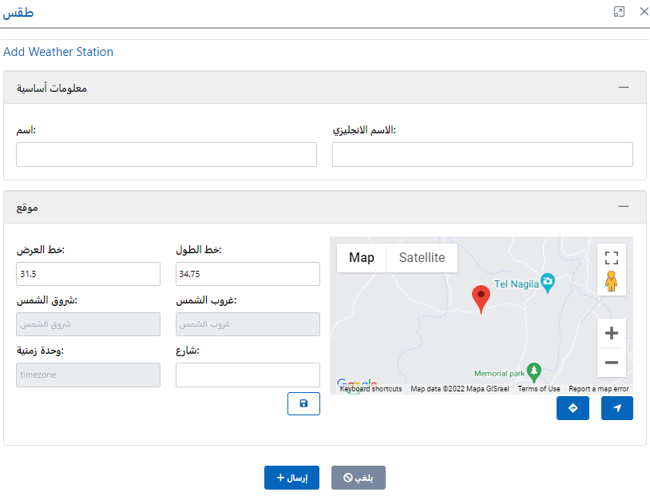
Task: Collapse the معلومات أساسية section
Action: [624, 88]
